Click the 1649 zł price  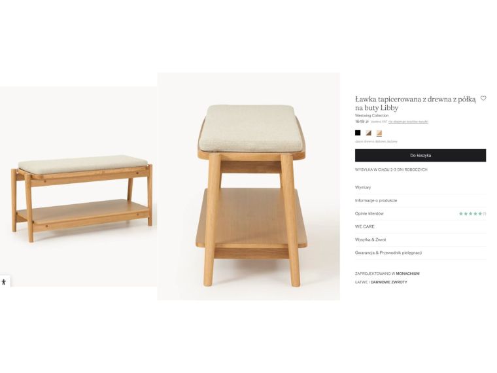click(x=362, y=122)
